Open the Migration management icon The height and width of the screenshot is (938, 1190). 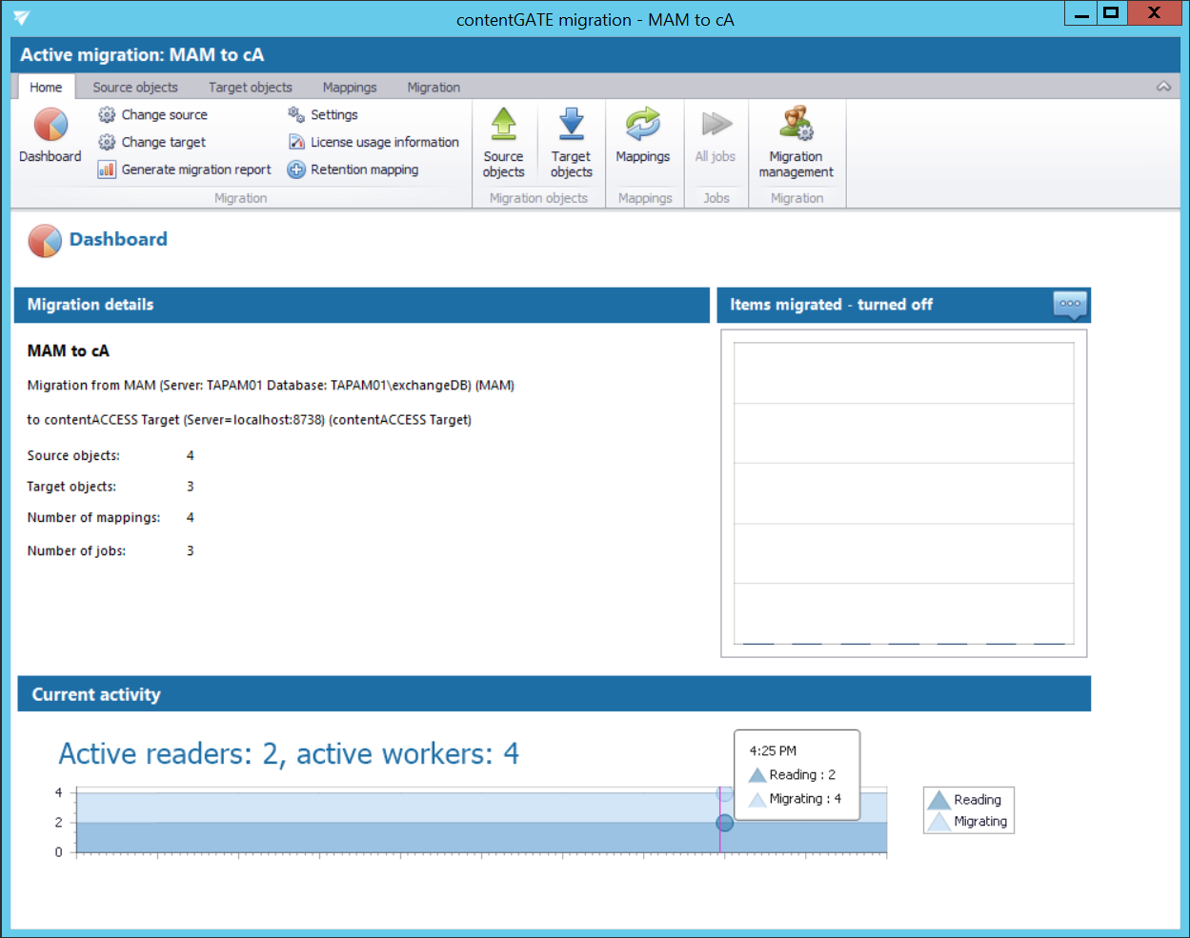click(796, 125)
